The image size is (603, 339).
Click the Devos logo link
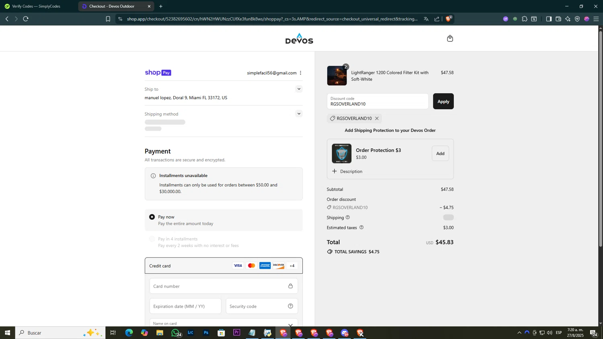click(x=299, y=39)
